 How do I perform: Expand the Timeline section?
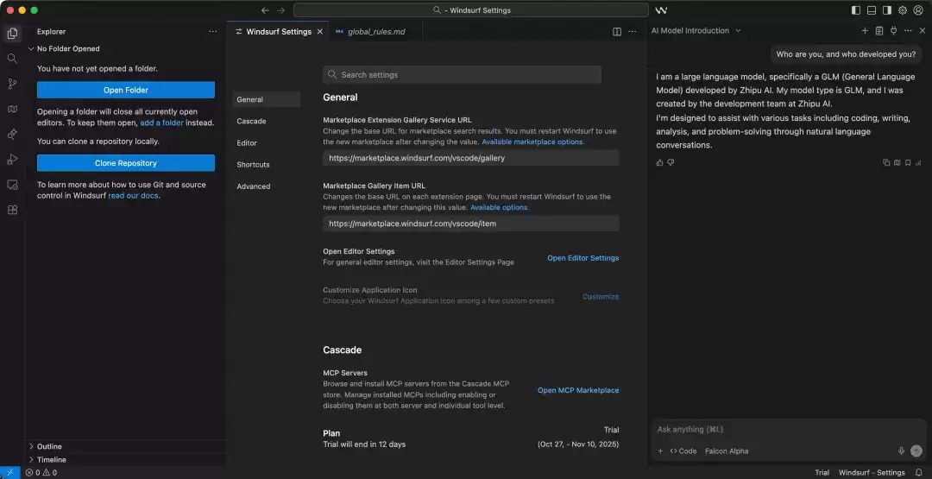coord(51,460)
